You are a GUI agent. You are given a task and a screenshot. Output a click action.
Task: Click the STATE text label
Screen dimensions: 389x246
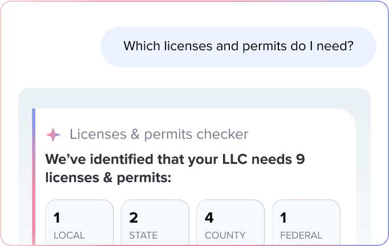tap(144, 235)
